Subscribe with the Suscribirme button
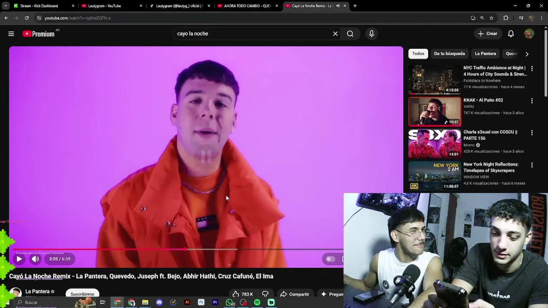 (x=82, y=294)
